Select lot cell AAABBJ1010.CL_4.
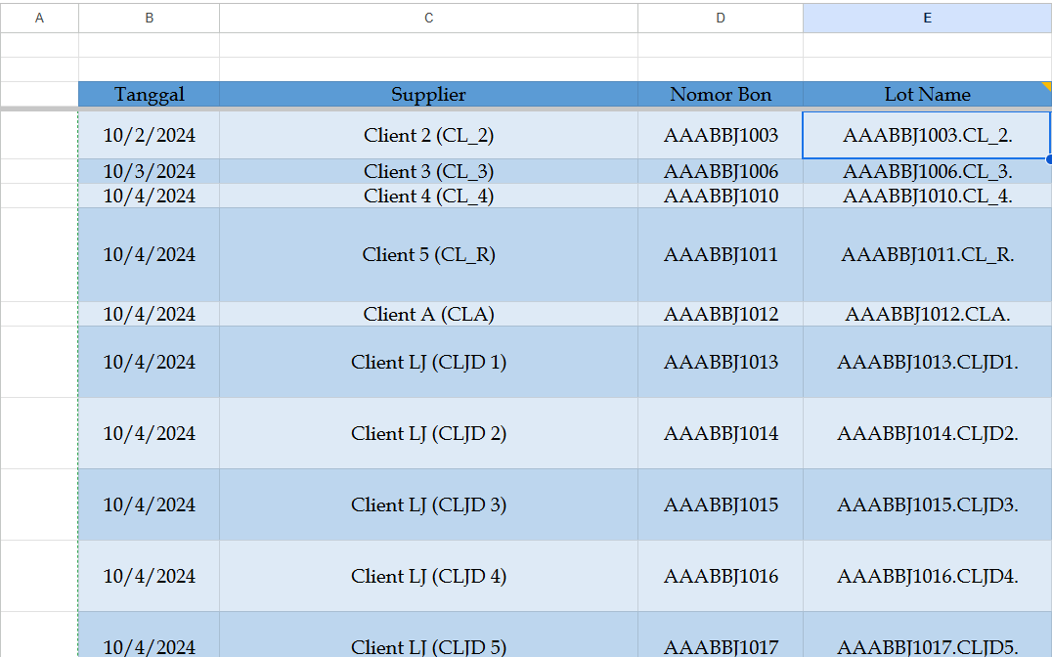1052x657 pixels. pyautogui.click(x=927, y=196)
